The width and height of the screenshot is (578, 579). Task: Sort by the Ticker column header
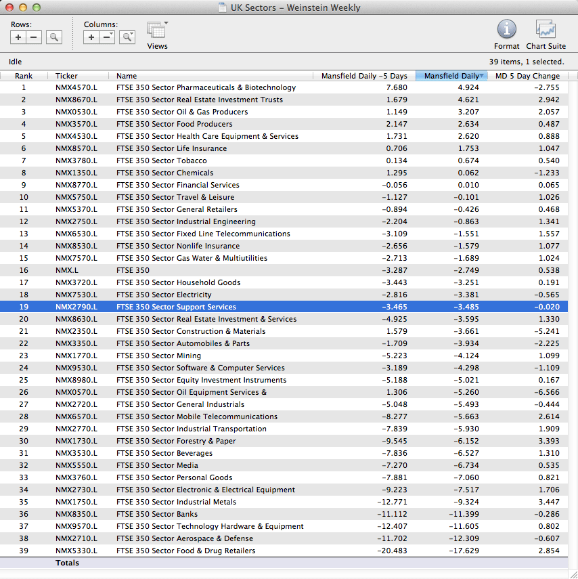(x=66, y=76)
